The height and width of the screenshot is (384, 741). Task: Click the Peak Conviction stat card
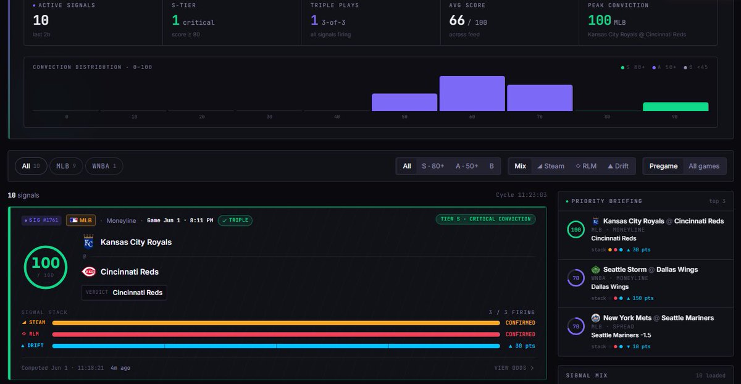click(x=648, y=22)
